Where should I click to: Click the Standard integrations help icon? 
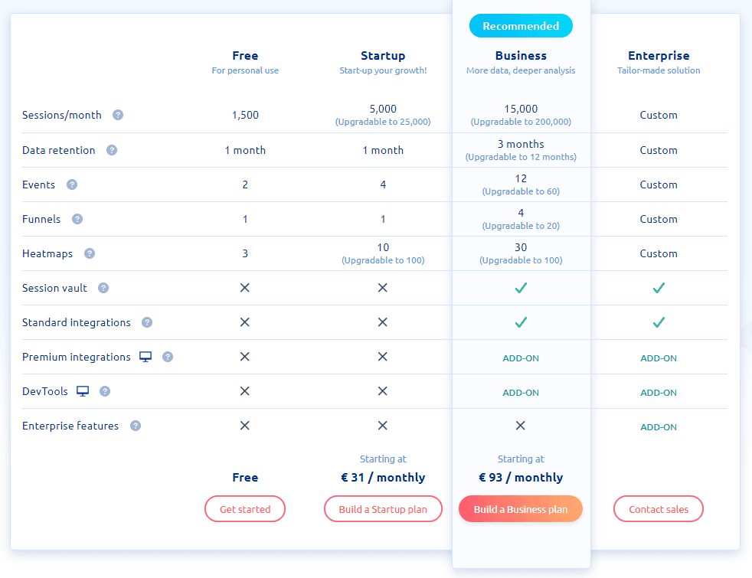click(146, 322)
